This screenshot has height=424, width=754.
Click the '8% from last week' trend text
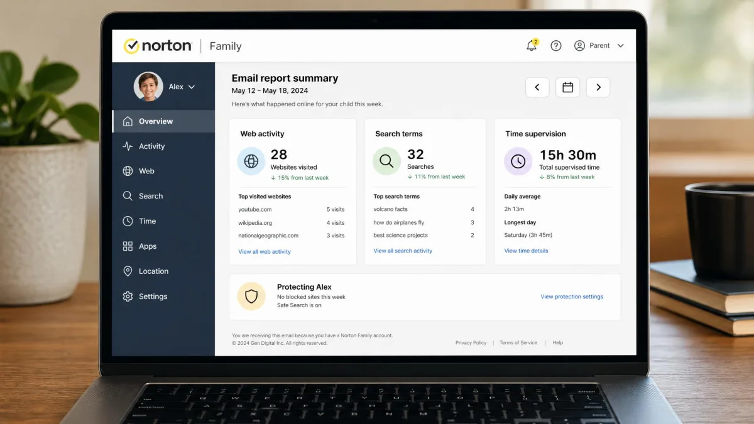click(567, 177)
